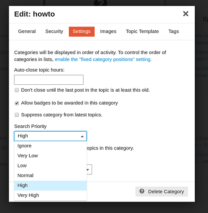Screen dimensions: 208x213
Task: Click the Delete Category button
Action: click(162, 192)
